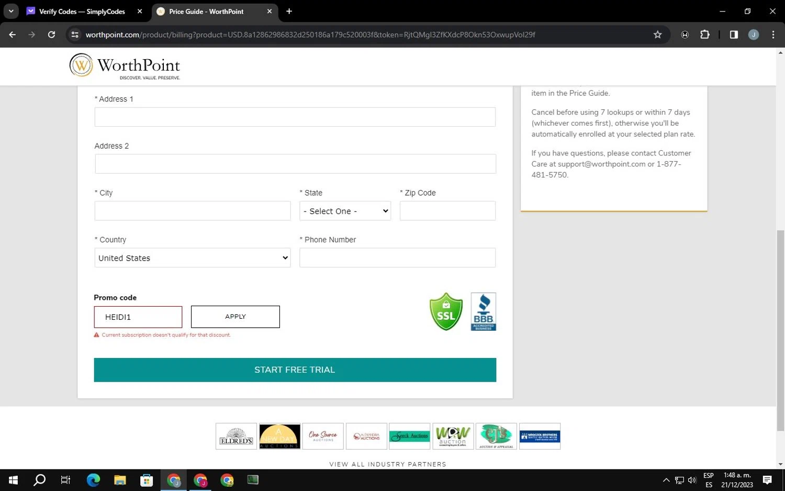This screenshot has width=785, height=491.
Task: Open a new browser tab
Action: [289, 11]
